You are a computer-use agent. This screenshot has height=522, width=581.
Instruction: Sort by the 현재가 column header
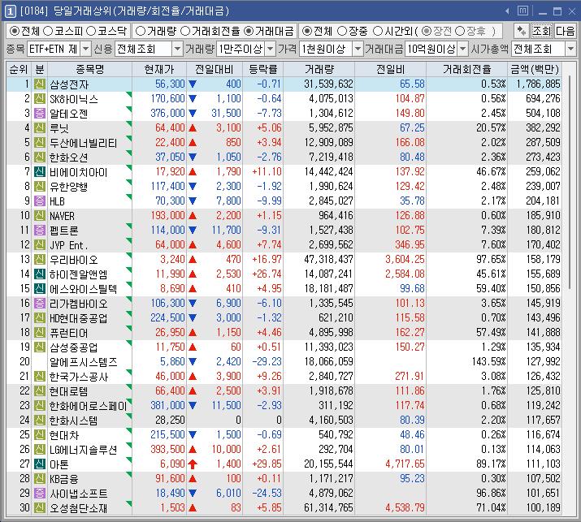click(159, 69)
